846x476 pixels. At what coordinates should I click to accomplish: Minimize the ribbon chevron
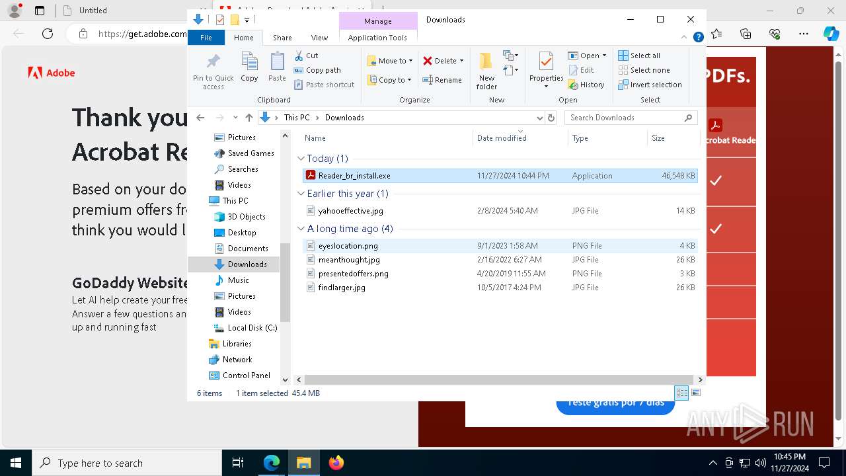click(685, 38)
